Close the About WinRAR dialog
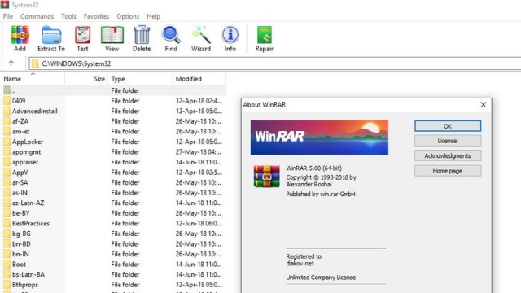Screen dimensions: 521x293 point(483,105)
